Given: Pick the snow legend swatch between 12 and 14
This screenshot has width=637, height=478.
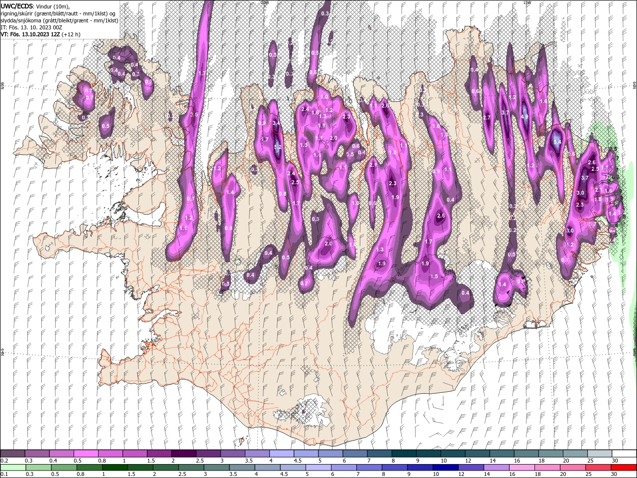Looking at the screenshot, I should (477, 454).
